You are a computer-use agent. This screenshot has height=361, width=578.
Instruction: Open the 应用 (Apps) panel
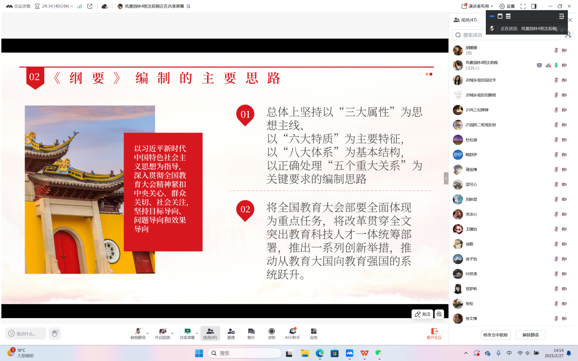313,333
